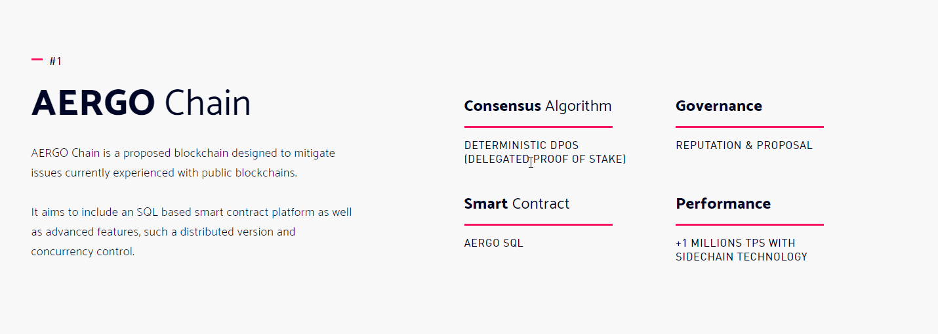Click the concurrency control text line
Image resolution: width=938 pixels, height=334 pixels.
point(83,251)
